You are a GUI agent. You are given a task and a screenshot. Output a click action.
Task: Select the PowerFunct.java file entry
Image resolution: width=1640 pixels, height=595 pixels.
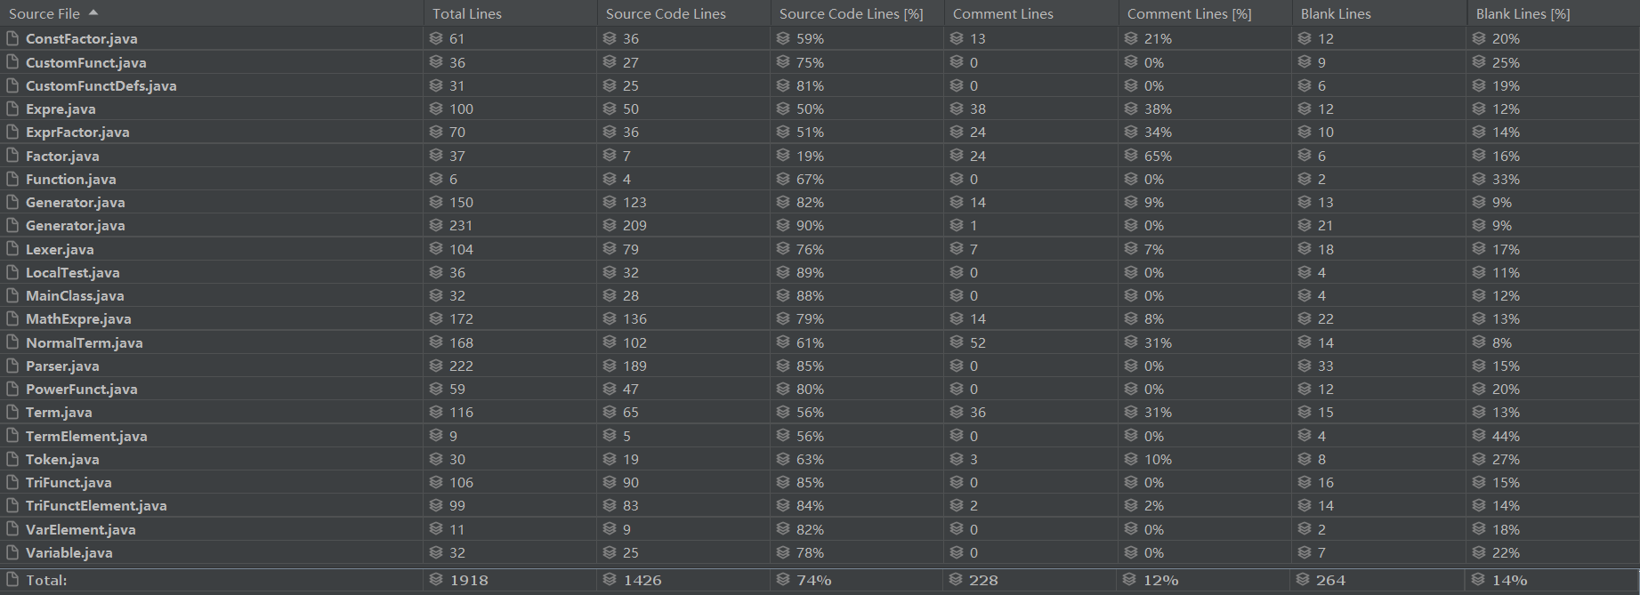[81, 389]
